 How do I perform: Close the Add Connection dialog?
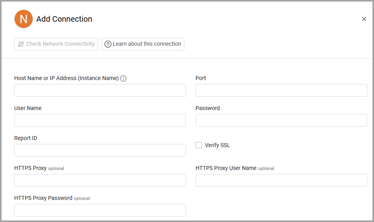click(364, 19)
